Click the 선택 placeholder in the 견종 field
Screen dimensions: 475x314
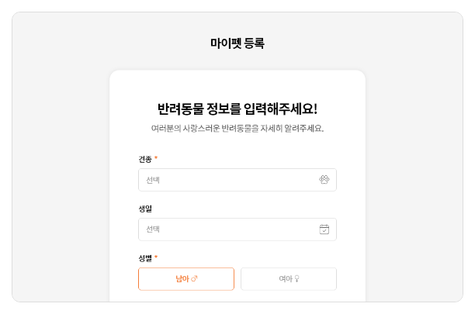point(153,181)
